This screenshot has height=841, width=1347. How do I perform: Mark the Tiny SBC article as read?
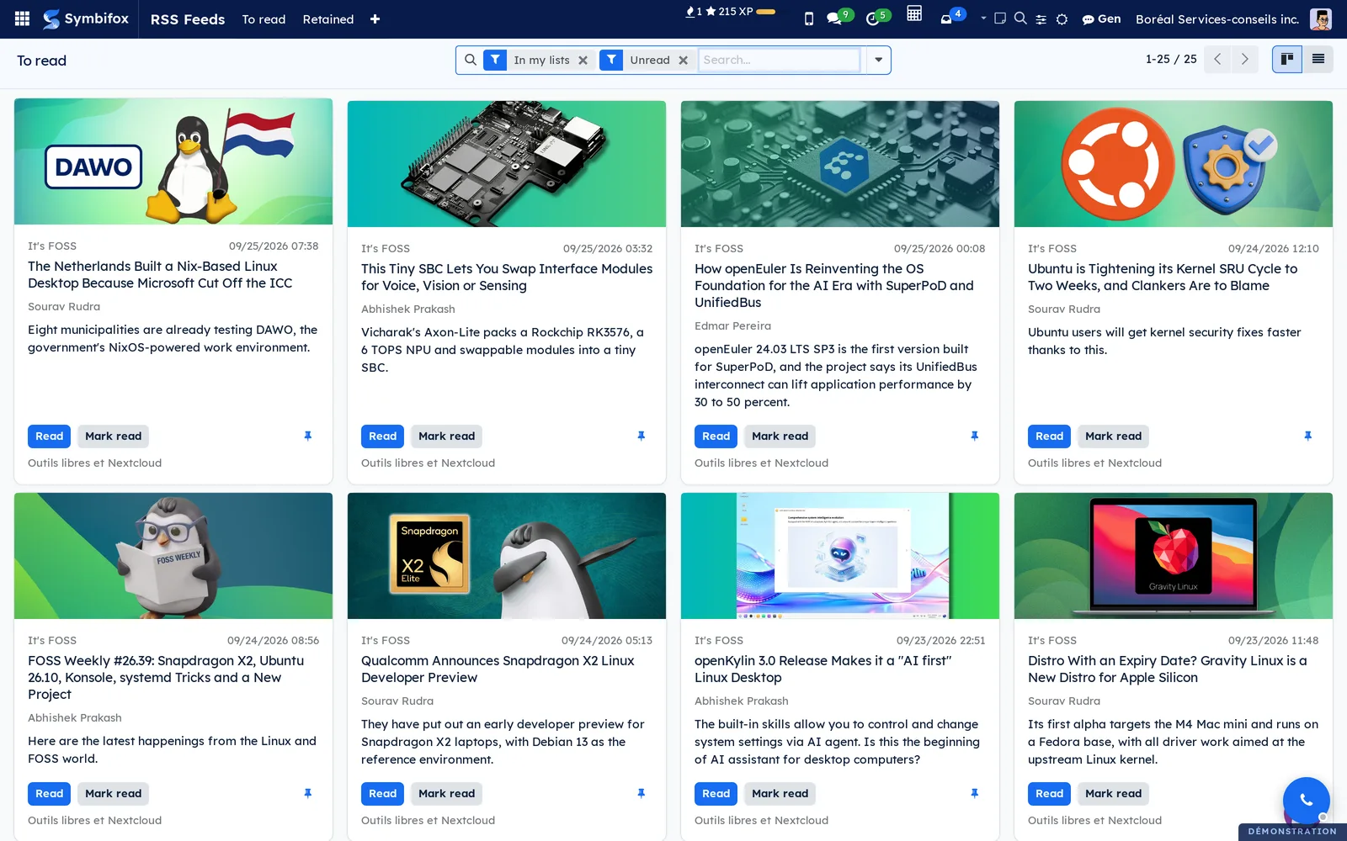pyautogui.click(x=447, y=436)
